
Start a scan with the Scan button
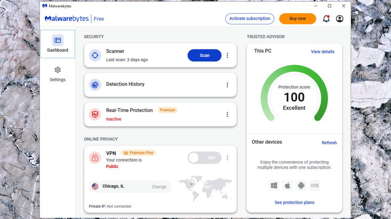(204, 55)
